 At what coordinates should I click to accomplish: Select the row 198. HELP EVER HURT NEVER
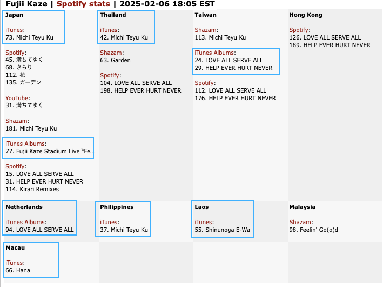140,90
